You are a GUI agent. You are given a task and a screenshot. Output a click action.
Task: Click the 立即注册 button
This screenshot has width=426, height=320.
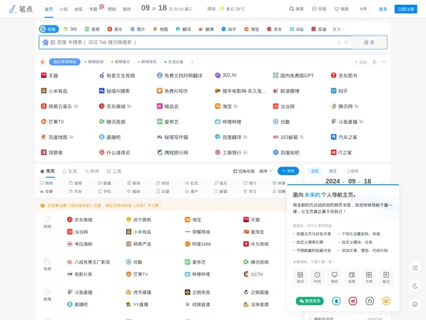pos(406,9)
